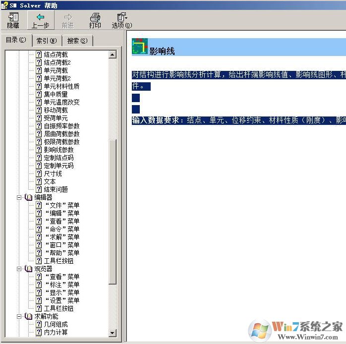The height and width of the screenshot is (344, 346).
Task: Open the “标注”菜单 topic
Action: pos(62,285)
